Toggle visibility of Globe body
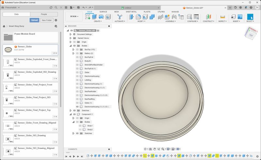This screenshot has width=261, height=160. point(77,73)
